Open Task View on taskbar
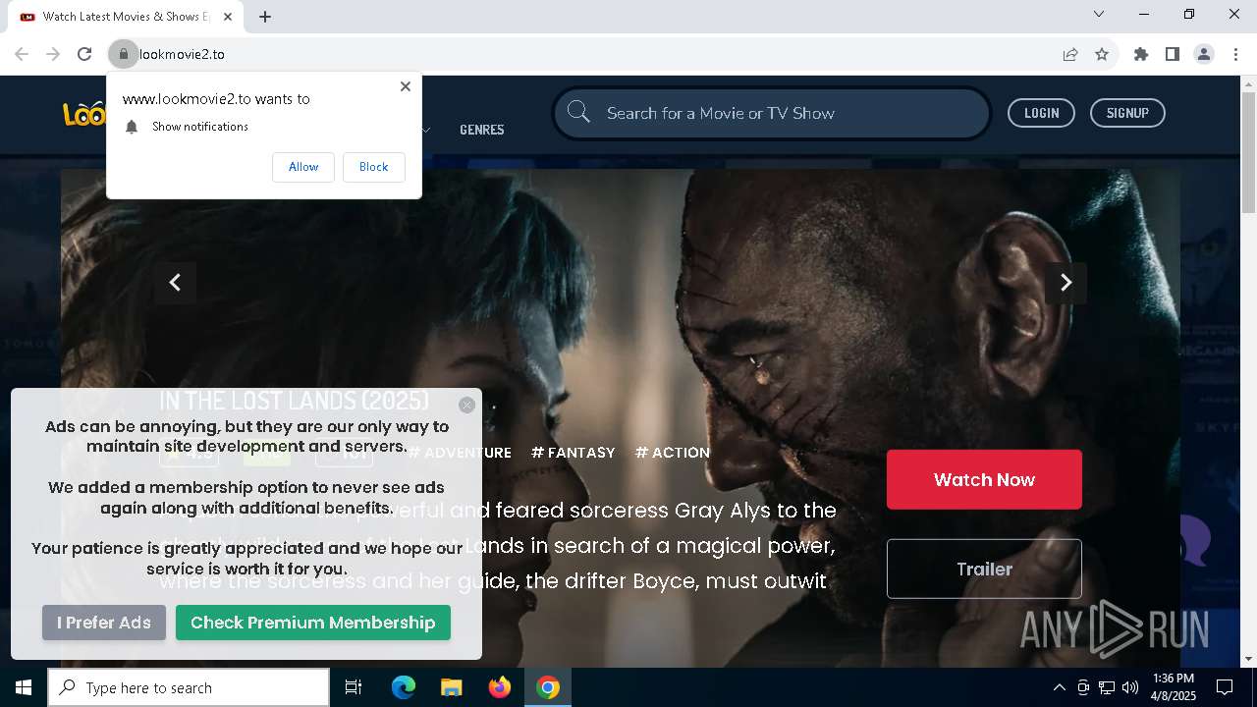 pyautogui.click(x=354, y=687)
